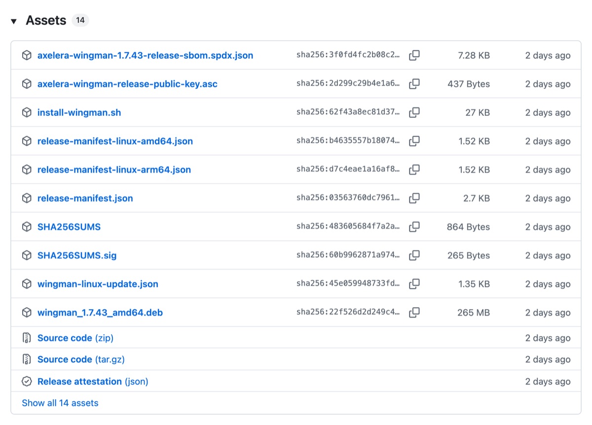Download release-manifest.json file

[85, 198]
